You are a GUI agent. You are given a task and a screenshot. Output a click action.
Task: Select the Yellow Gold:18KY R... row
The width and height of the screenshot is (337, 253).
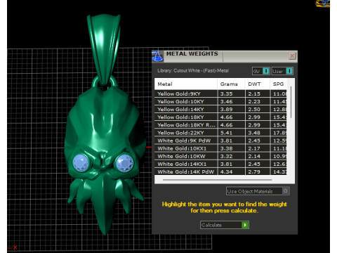[x=220, y=125]
